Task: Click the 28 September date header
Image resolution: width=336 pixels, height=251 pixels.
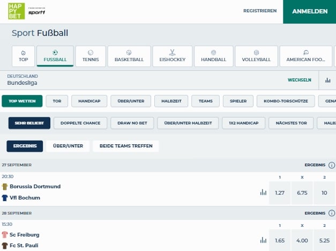Action: point(17,213)
